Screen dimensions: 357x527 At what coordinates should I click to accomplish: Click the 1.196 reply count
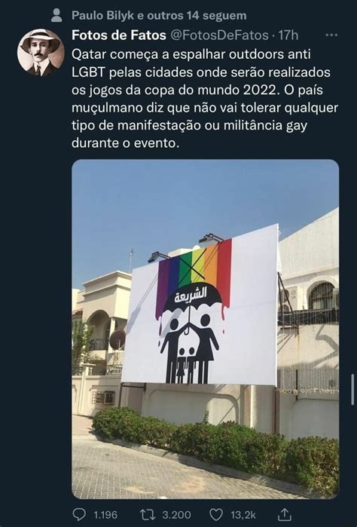105,515
